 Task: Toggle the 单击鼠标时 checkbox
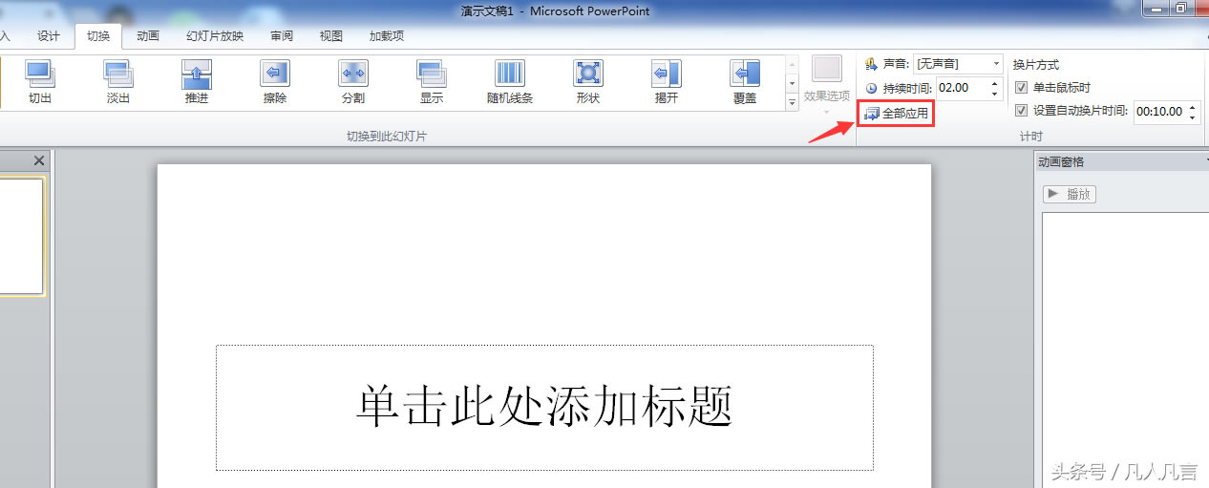(1021, 88)
